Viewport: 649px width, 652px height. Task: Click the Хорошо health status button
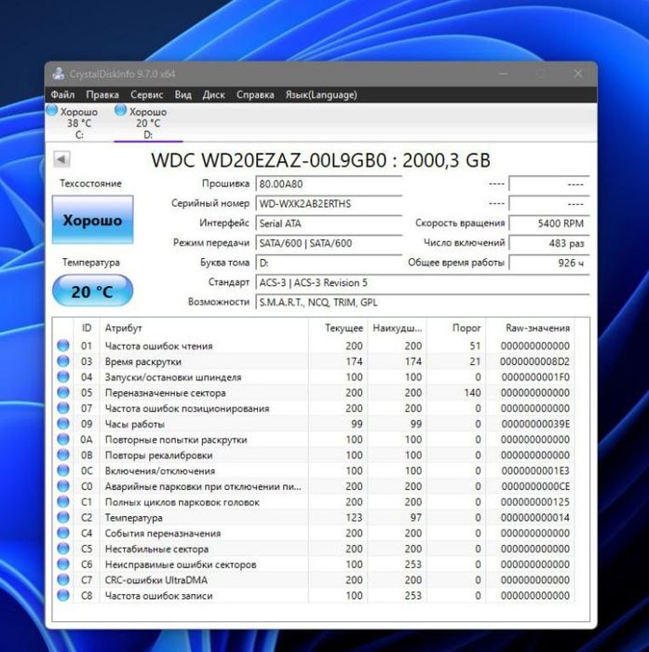point(93,220)
